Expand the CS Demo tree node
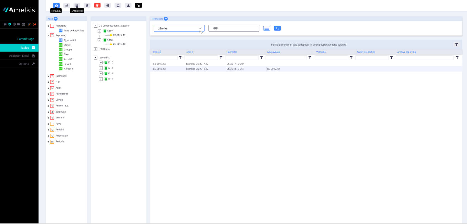This screenshot has width=467, height=224. [95, 49]
